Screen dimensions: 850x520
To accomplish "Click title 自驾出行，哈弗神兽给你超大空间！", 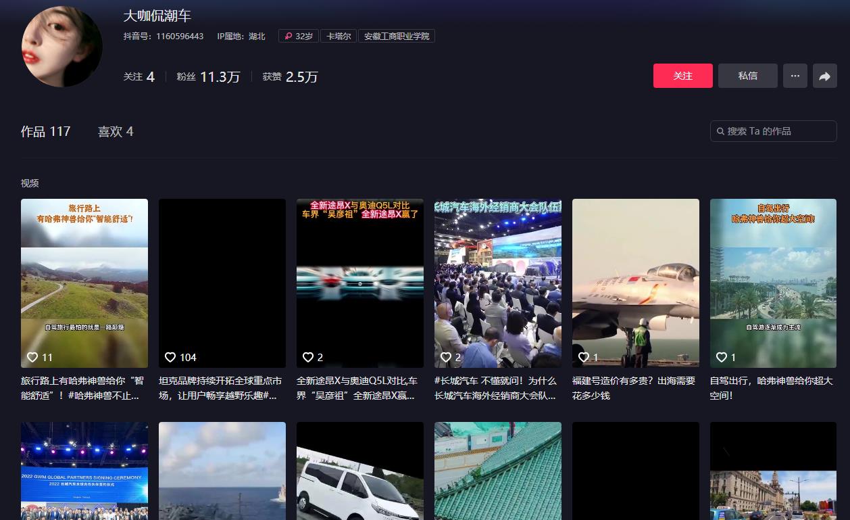I will tap(772, 388).
